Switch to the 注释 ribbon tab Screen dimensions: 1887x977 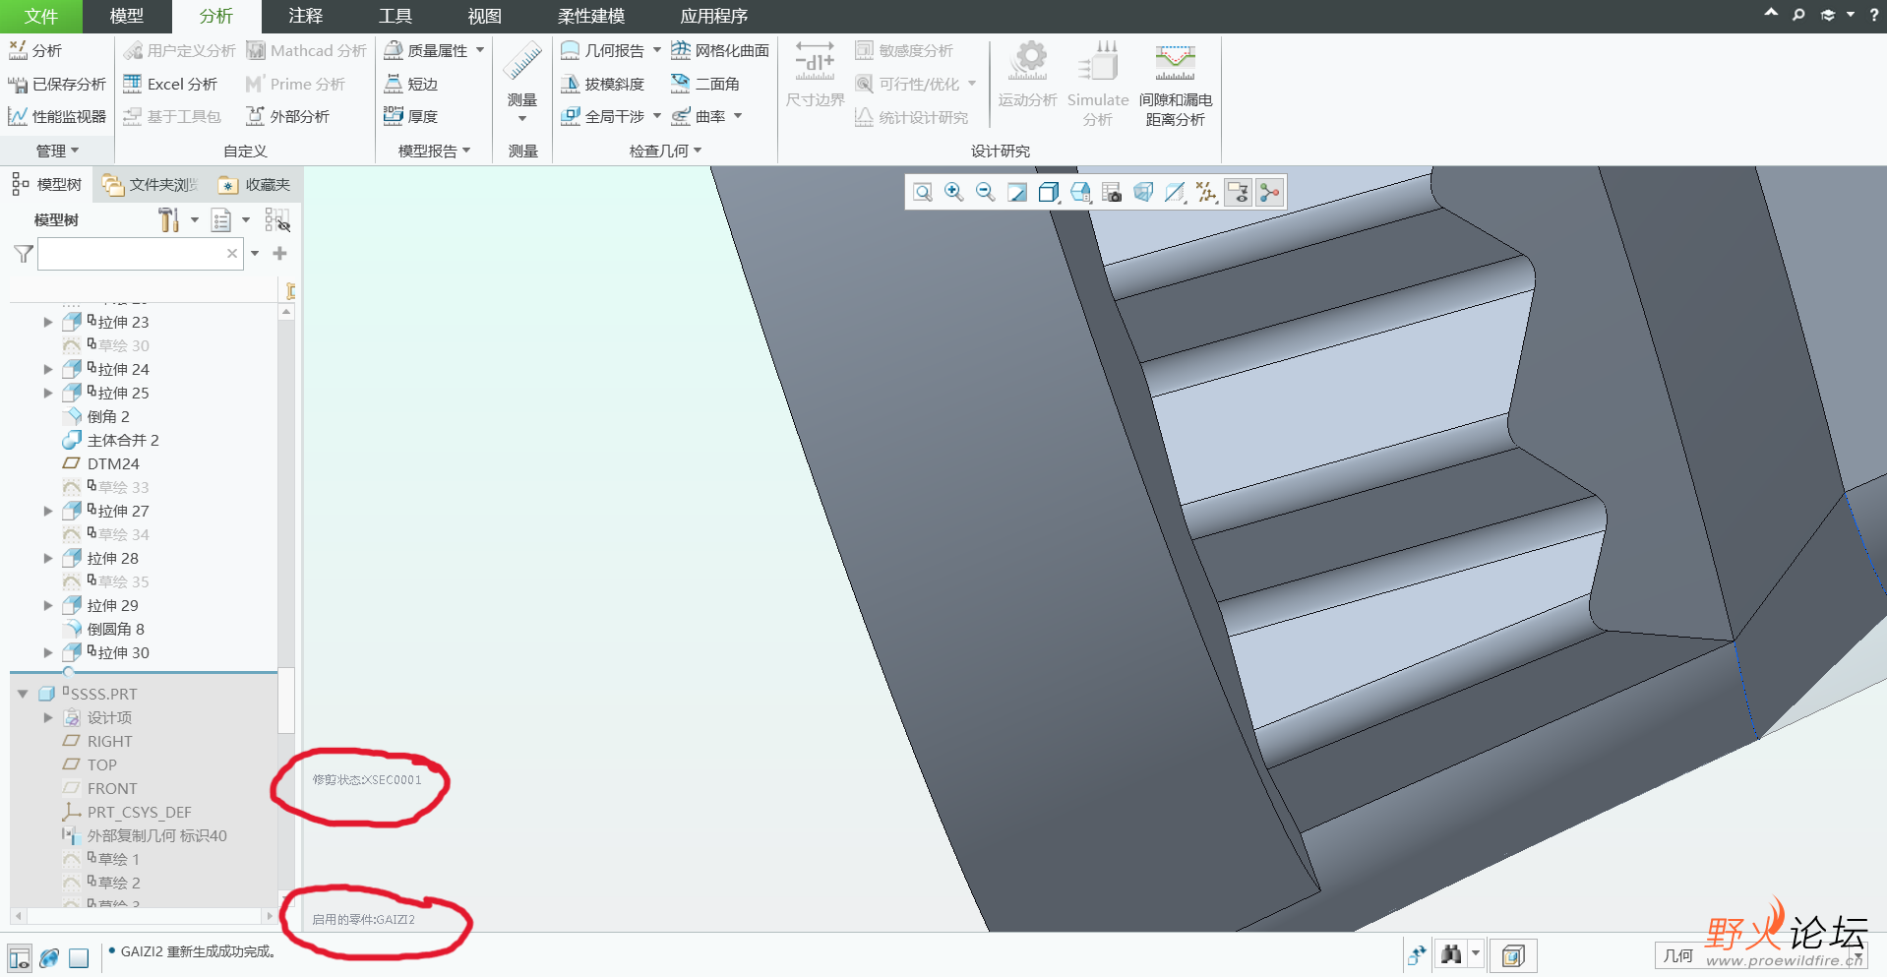click(306, 17)
